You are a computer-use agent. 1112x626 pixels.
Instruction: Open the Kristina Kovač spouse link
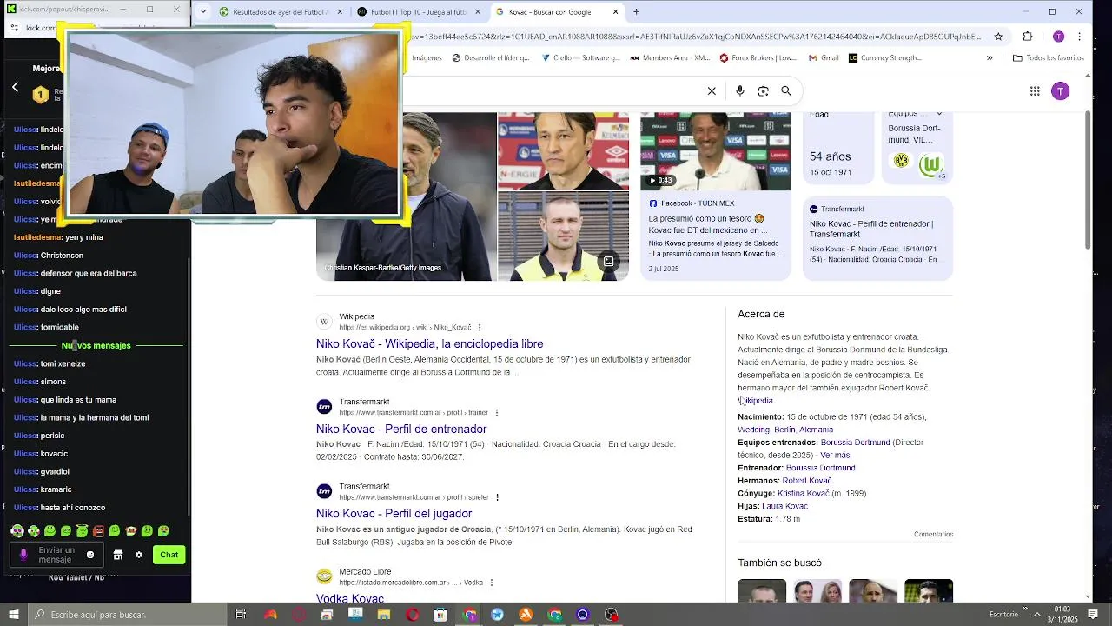[x=804, y=494]
